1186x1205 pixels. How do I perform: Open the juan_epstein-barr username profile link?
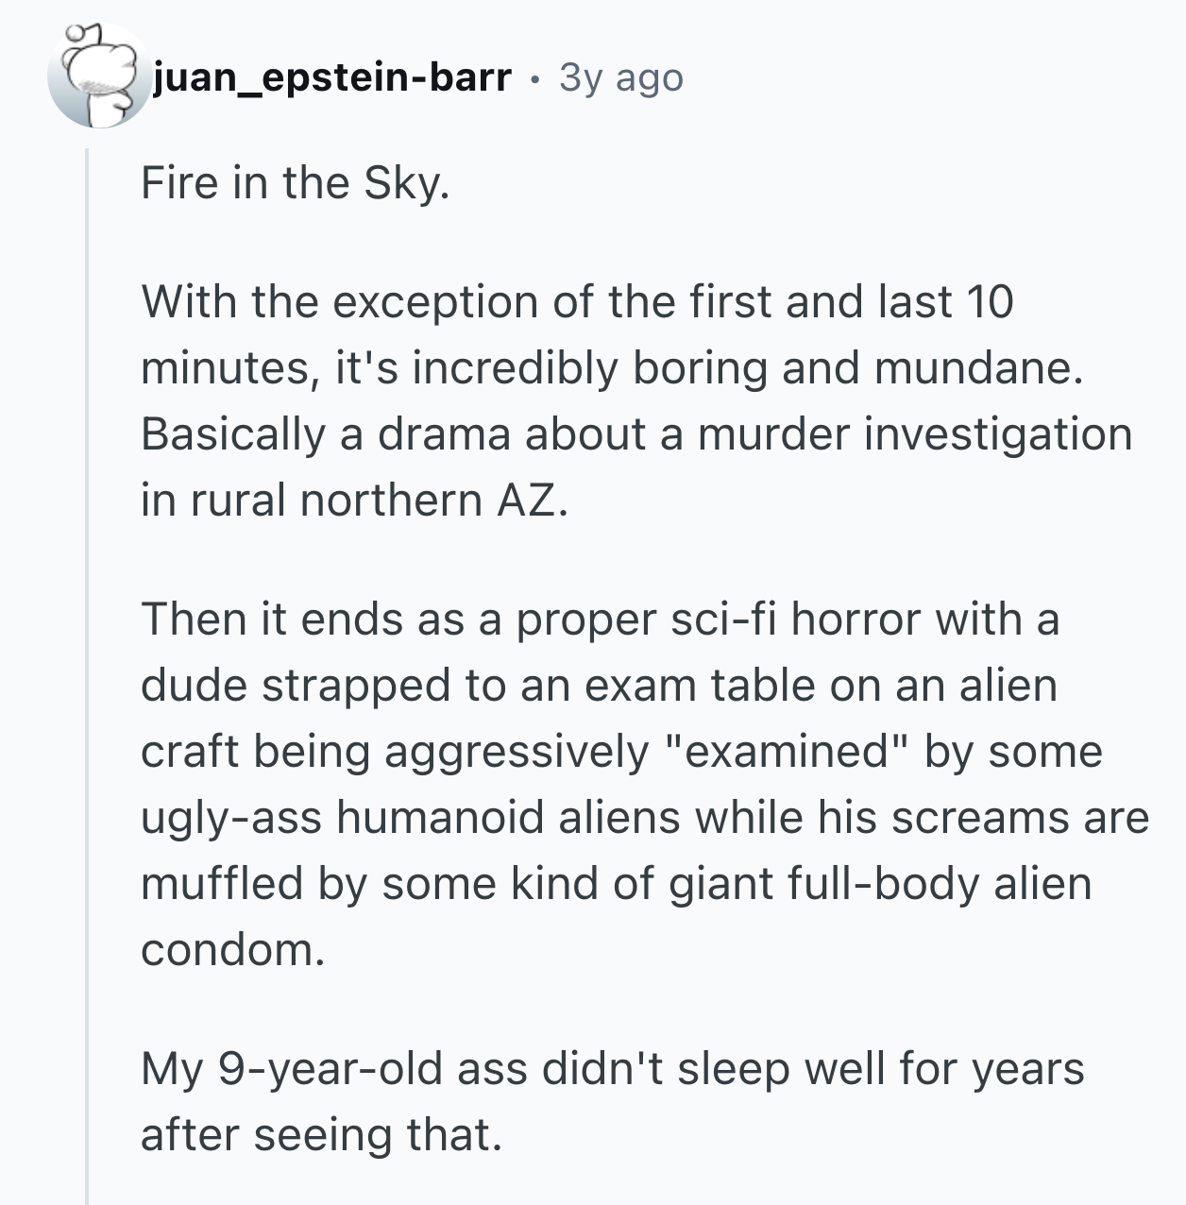coord(332,77)
